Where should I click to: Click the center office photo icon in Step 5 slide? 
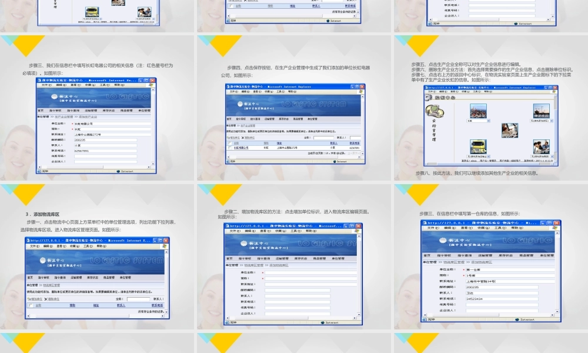[509, 129]
